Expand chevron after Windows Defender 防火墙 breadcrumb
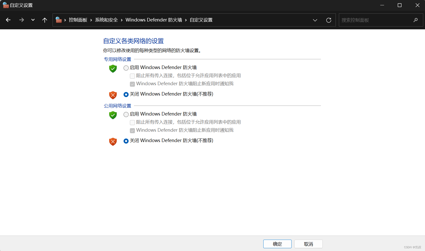The width and height of the screenshot is (425, 251). (186, 20)
